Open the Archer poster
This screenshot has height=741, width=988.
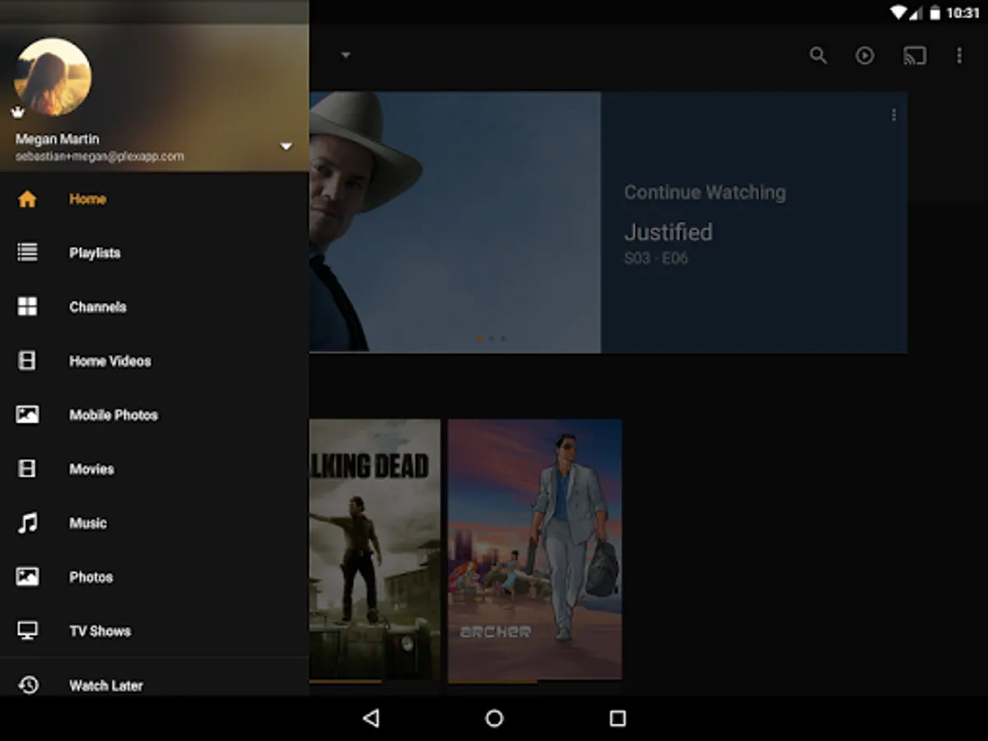(535, 550)
